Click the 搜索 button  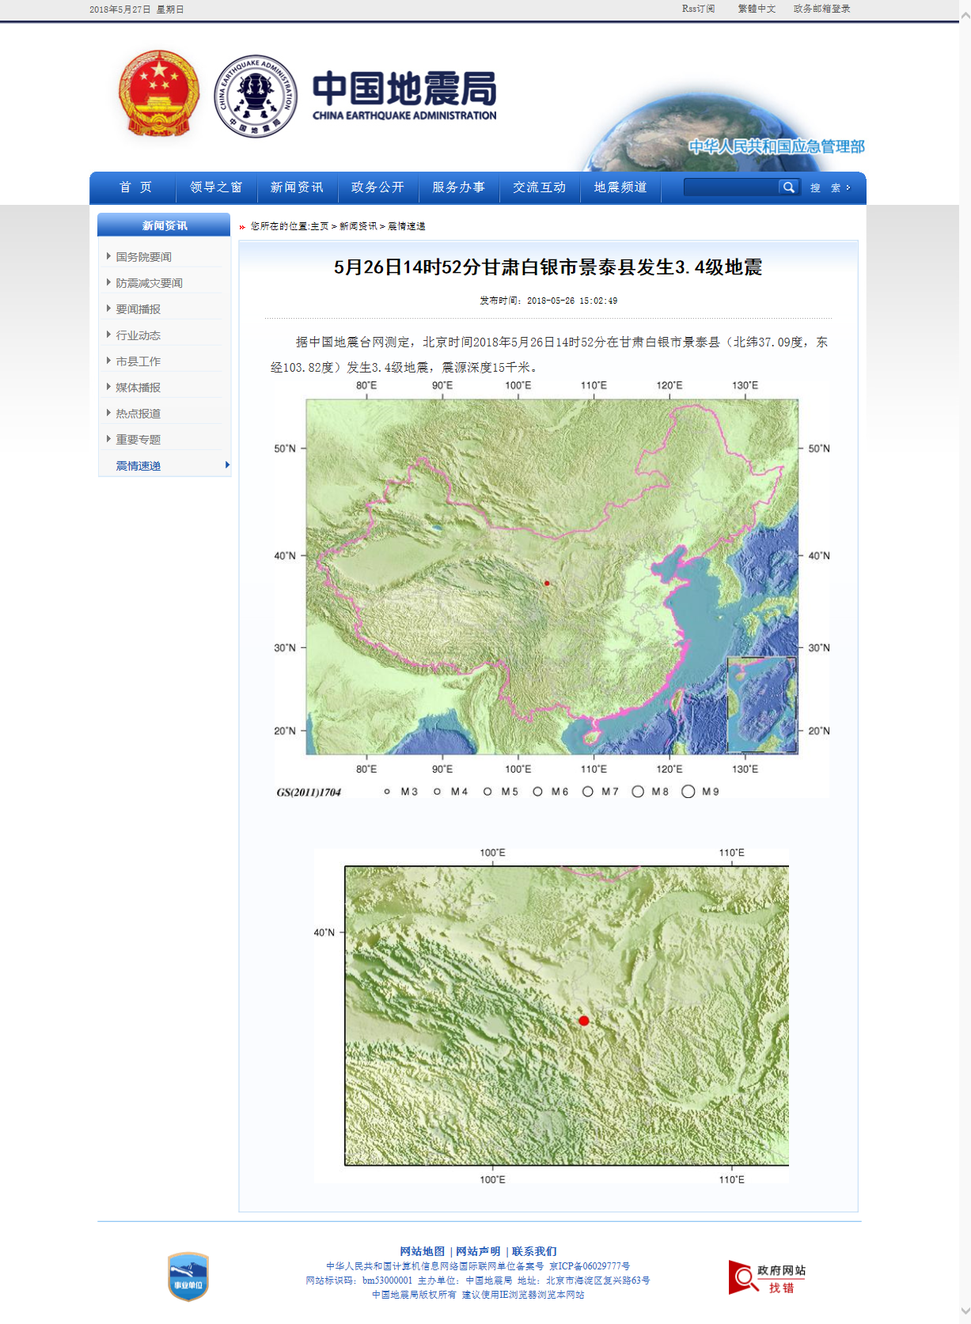[829, 187]
